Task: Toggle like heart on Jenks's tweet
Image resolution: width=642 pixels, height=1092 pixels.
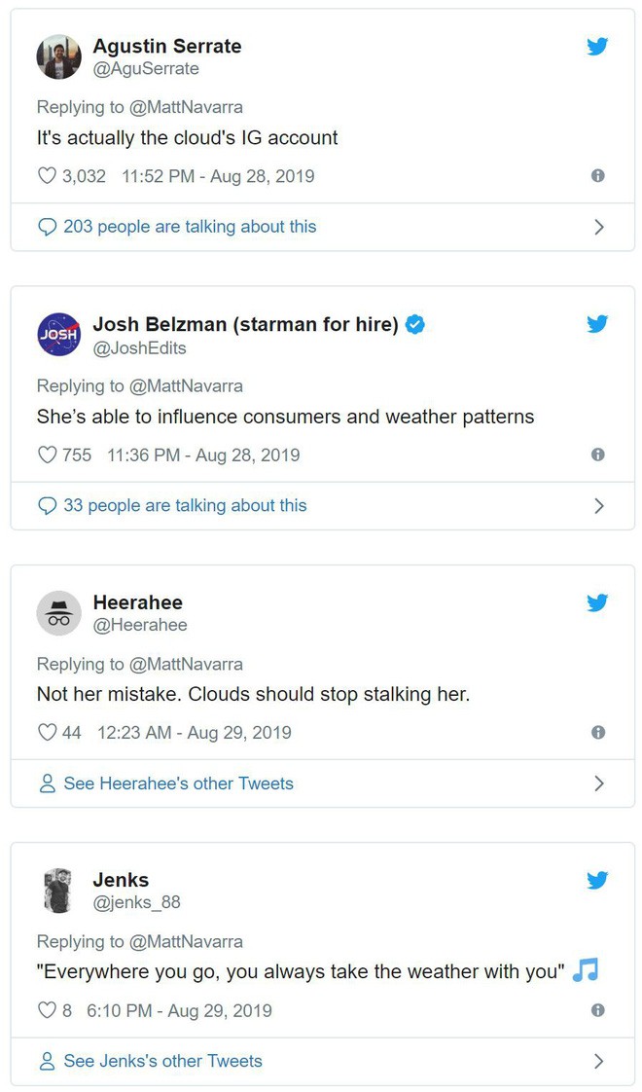Action: click(x=47, y=1010)
